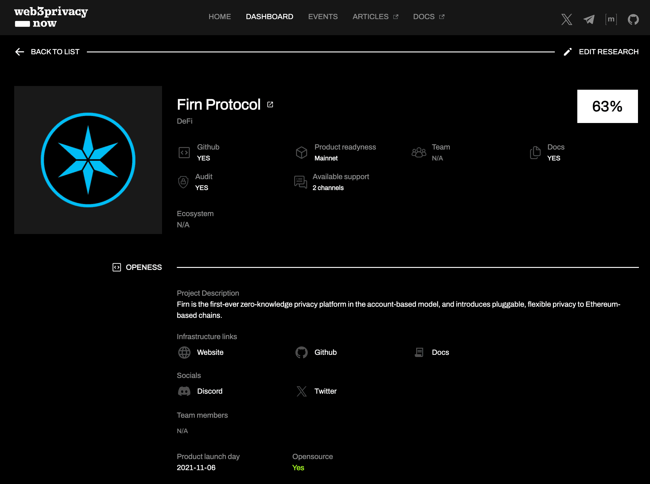
Task: Click the launch date '2021-11-06'
Action: [x=196, y=468]
